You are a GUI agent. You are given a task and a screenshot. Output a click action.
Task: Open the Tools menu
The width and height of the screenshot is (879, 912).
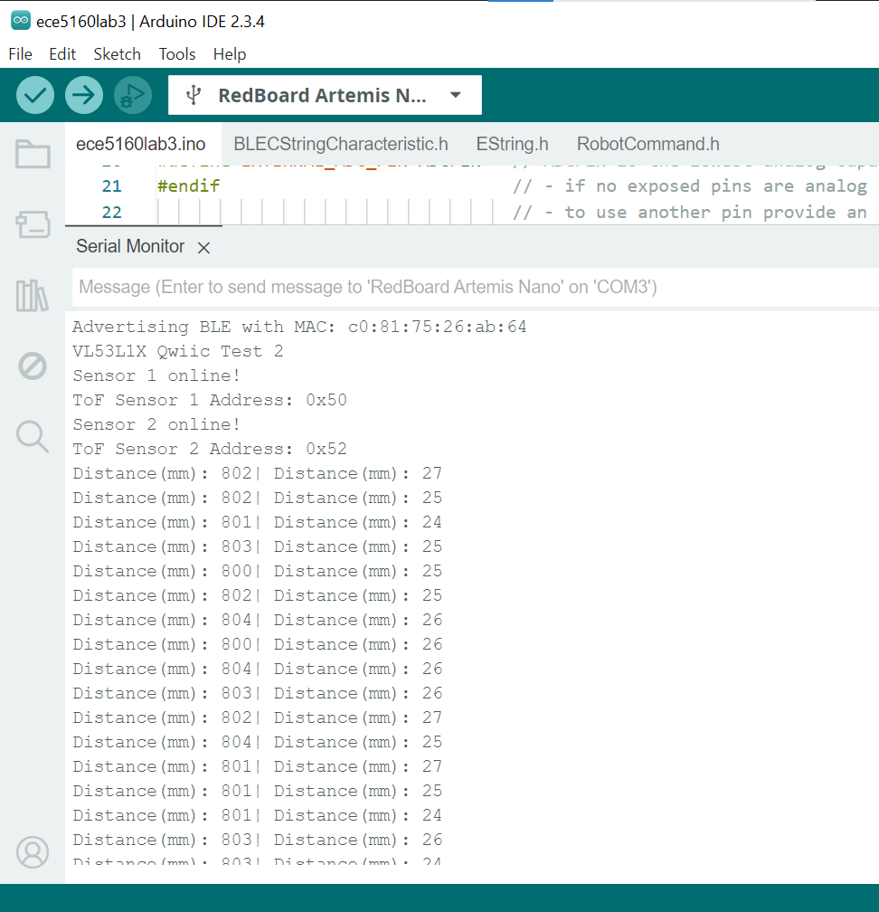(x=177, y=54)
